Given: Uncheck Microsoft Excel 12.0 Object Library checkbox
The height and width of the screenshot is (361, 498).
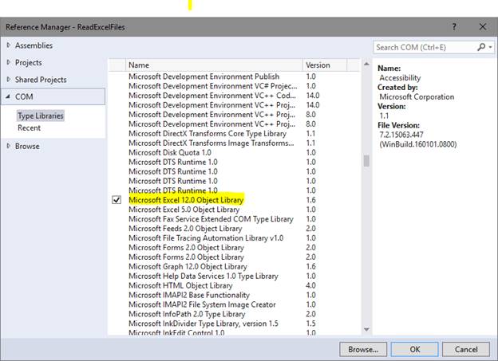Looking at the screenshot, I should point(117,200).
